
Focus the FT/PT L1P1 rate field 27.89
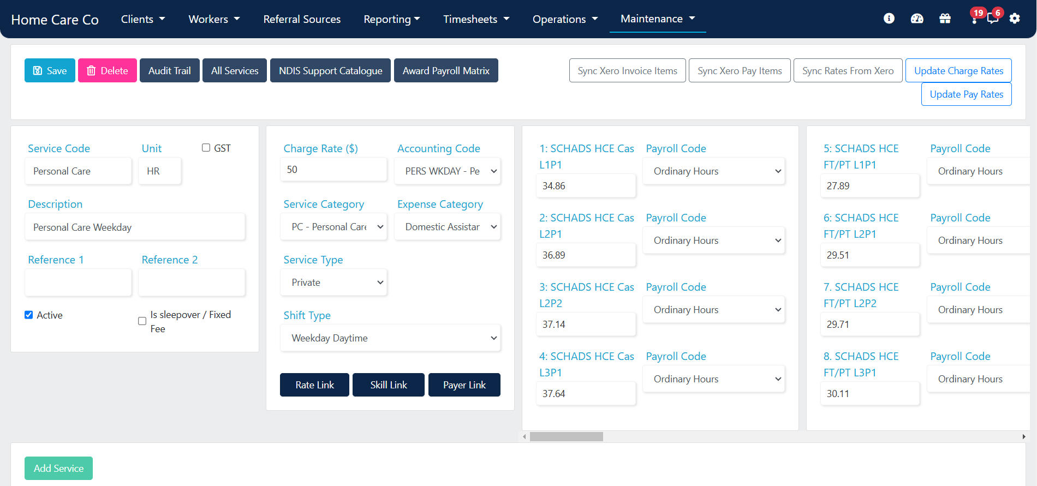click(x=870, y=185)
